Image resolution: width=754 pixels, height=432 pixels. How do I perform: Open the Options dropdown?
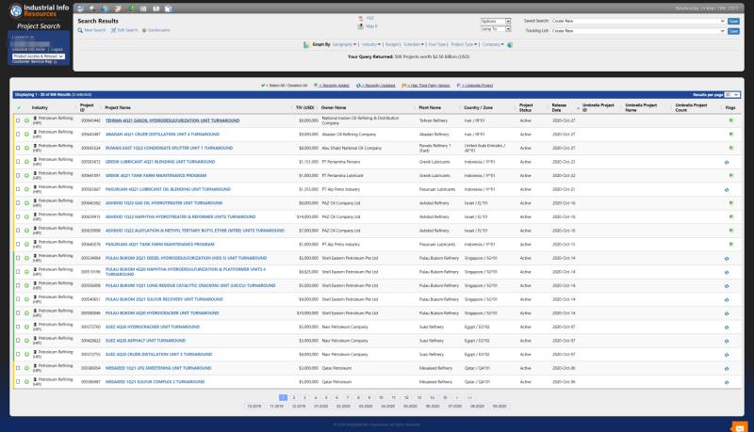coord(496,21)
